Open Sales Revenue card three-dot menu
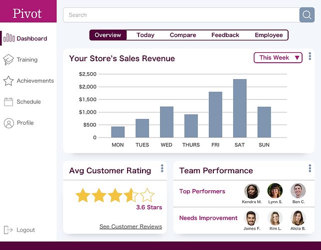This screenshot has width=321, height=250. [x=310, y=56]
